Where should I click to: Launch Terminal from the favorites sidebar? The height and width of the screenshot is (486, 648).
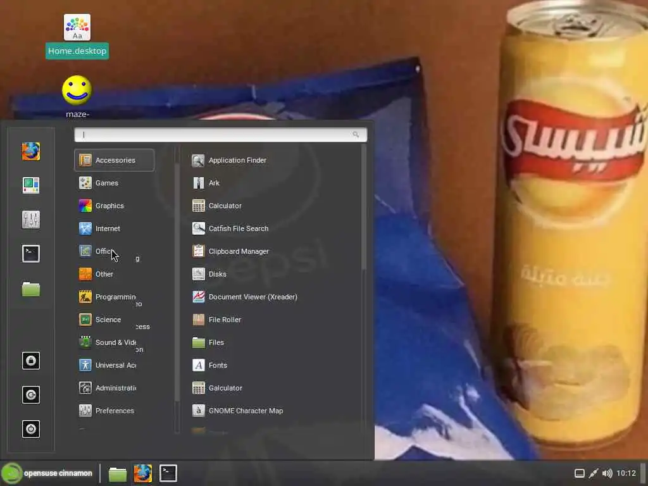click(31, 254)
